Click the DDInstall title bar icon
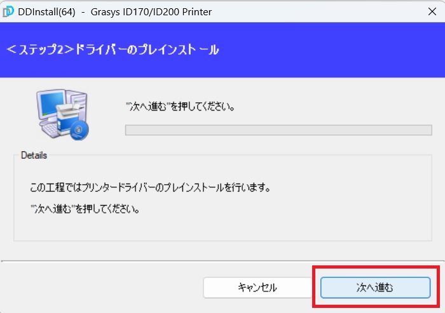Viewport: 445px width, 313px height. point(8,11)
